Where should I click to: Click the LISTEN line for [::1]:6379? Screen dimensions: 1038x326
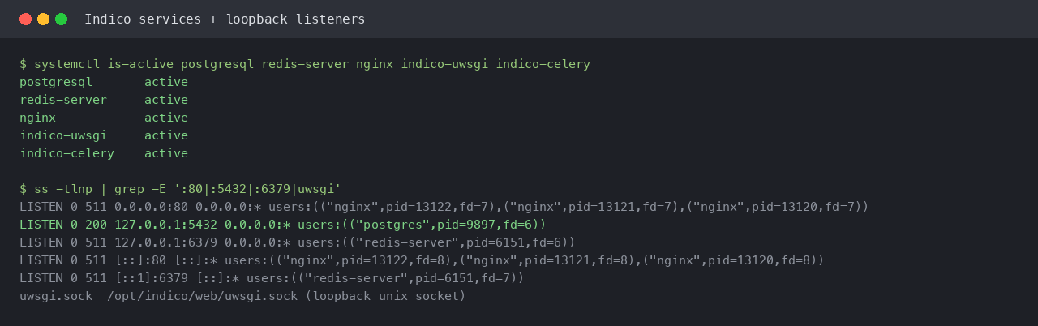point(272,278)
